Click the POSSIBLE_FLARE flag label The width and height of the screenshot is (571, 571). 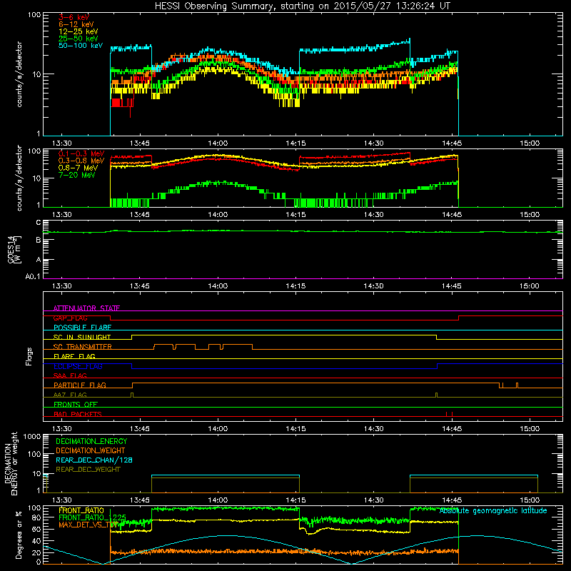click(82, 328)
